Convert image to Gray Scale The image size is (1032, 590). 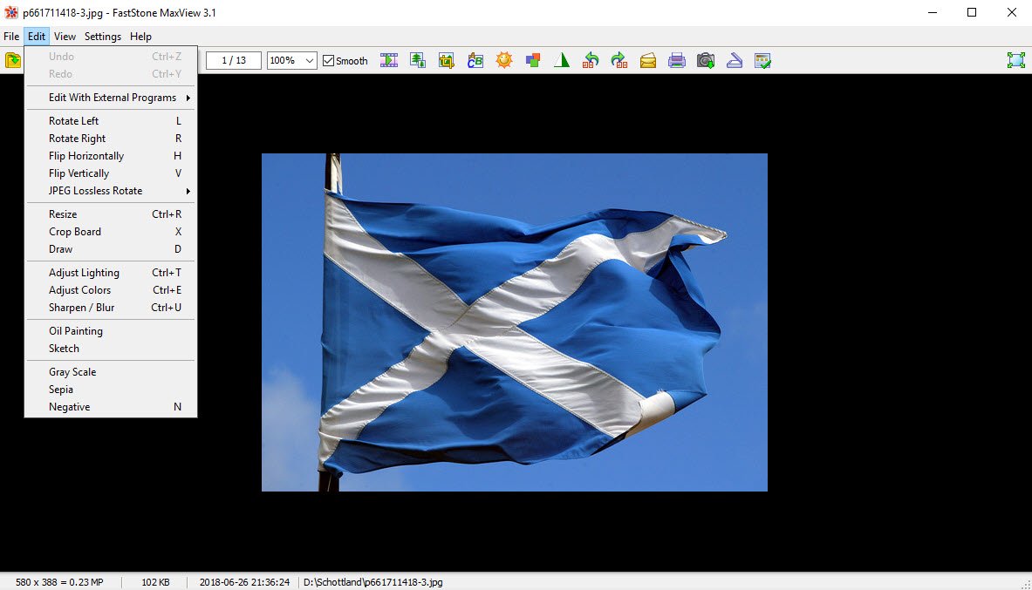tap(111, 371)
